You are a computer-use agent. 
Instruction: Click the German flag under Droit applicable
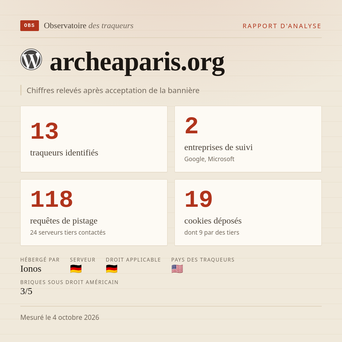tap(112, 269)
